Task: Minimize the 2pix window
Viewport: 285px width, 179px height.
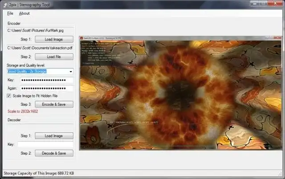Action: (x=254, y=3)
